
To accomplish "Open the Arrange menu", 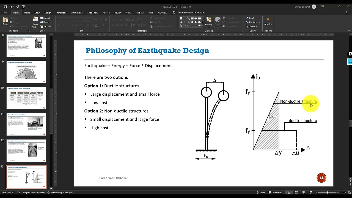I will 209,22.
